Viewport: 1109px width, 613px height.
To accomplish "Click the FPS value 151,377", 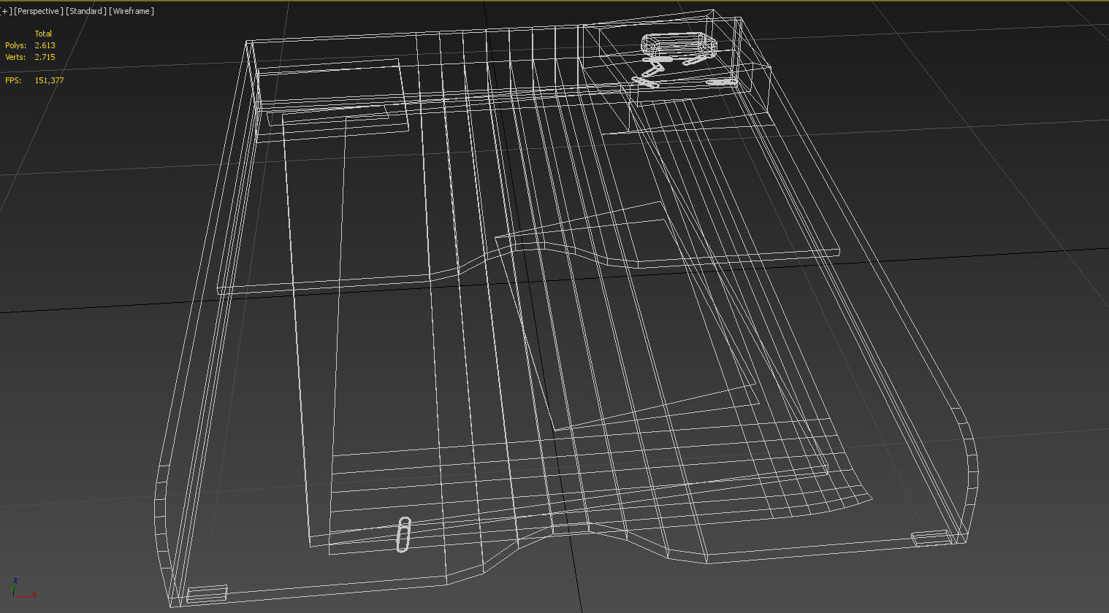I will click(x=49, y=80).
